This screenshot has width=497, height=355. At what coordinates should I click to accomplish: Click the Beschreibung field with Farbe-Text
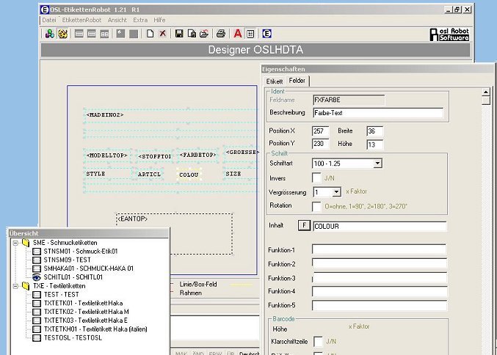[x=378, y=113]
